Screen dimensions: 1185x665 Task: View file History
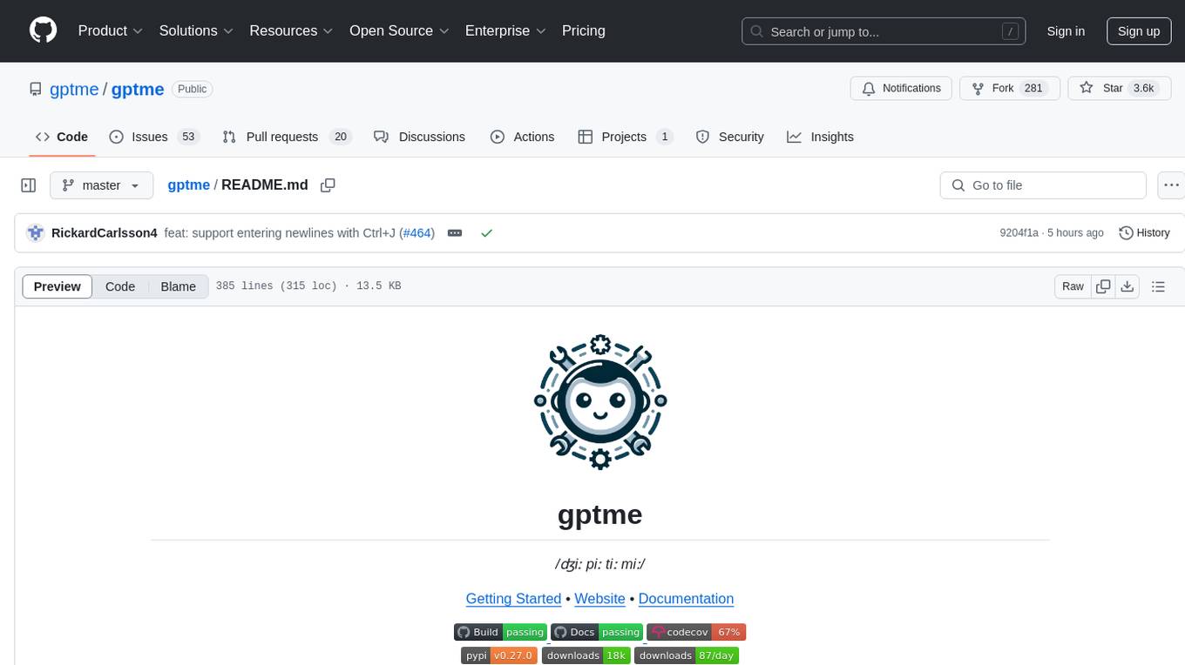1144,233
